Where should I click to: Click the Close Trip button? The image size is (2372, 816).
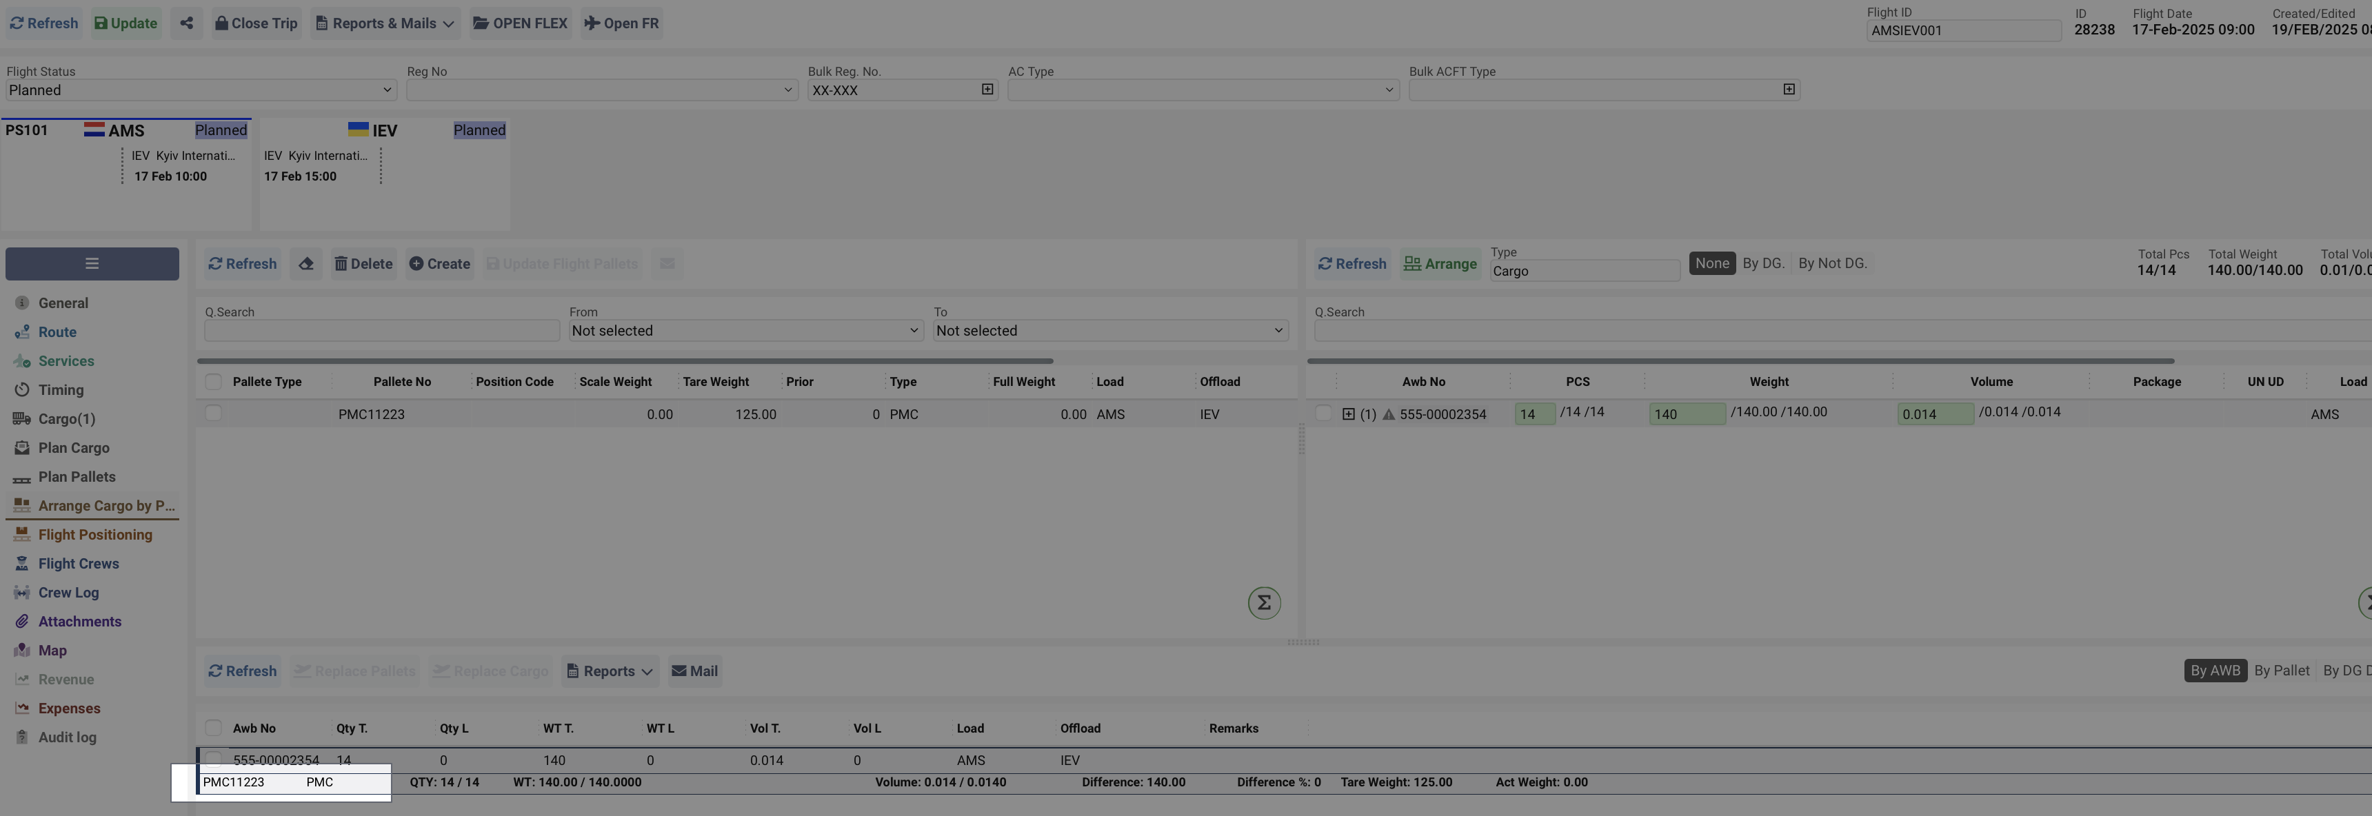(x=256, y=23)
